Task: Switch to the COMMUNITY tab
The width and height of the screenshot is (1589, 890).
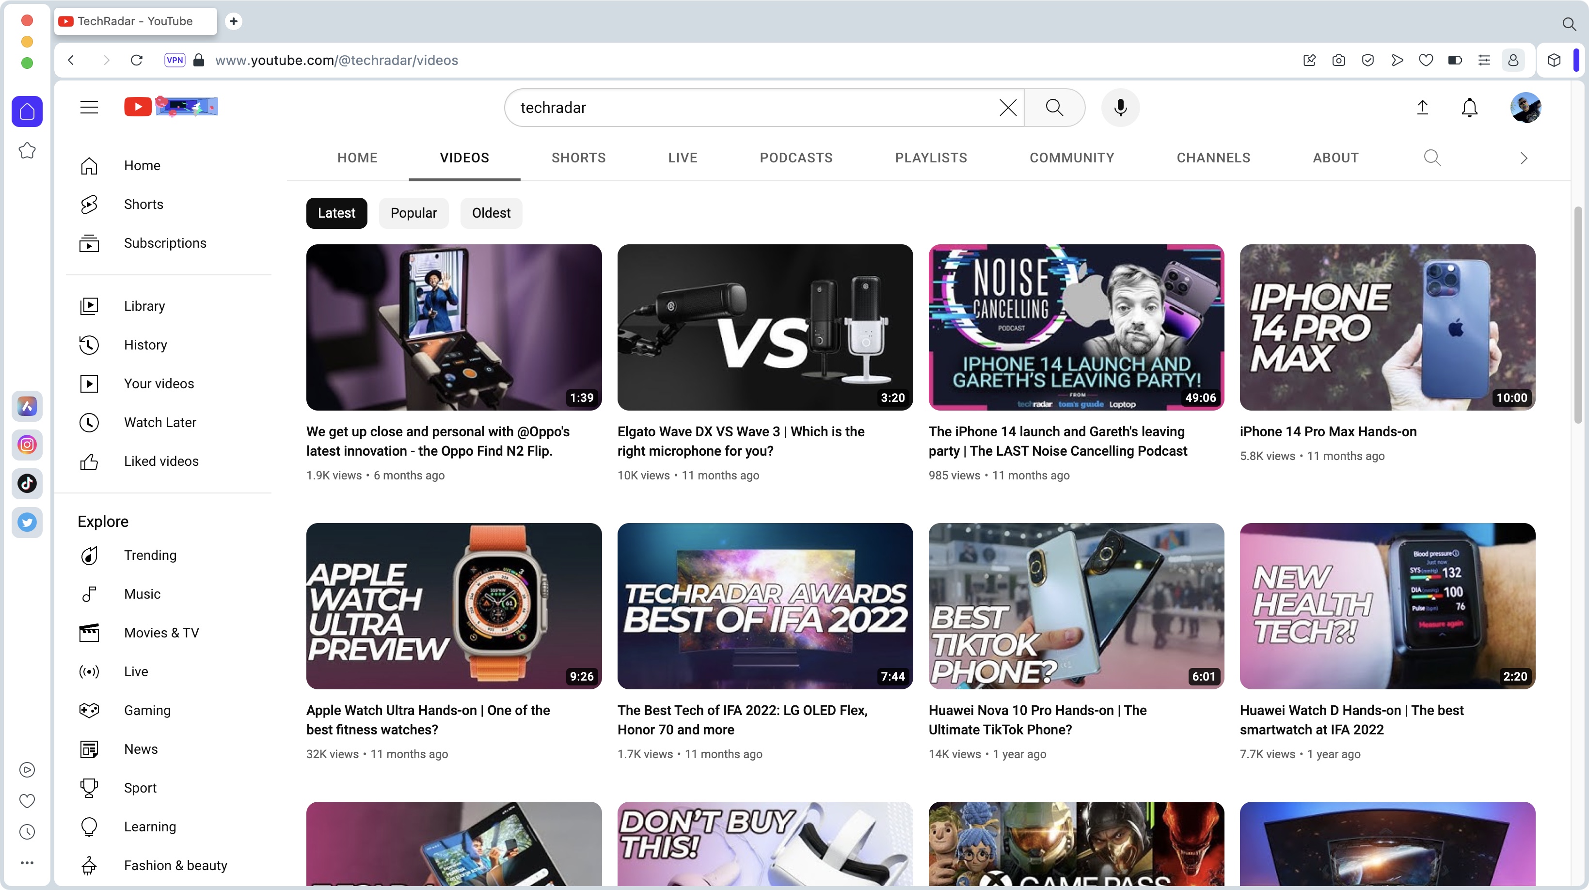Action: pos(1071,158)
